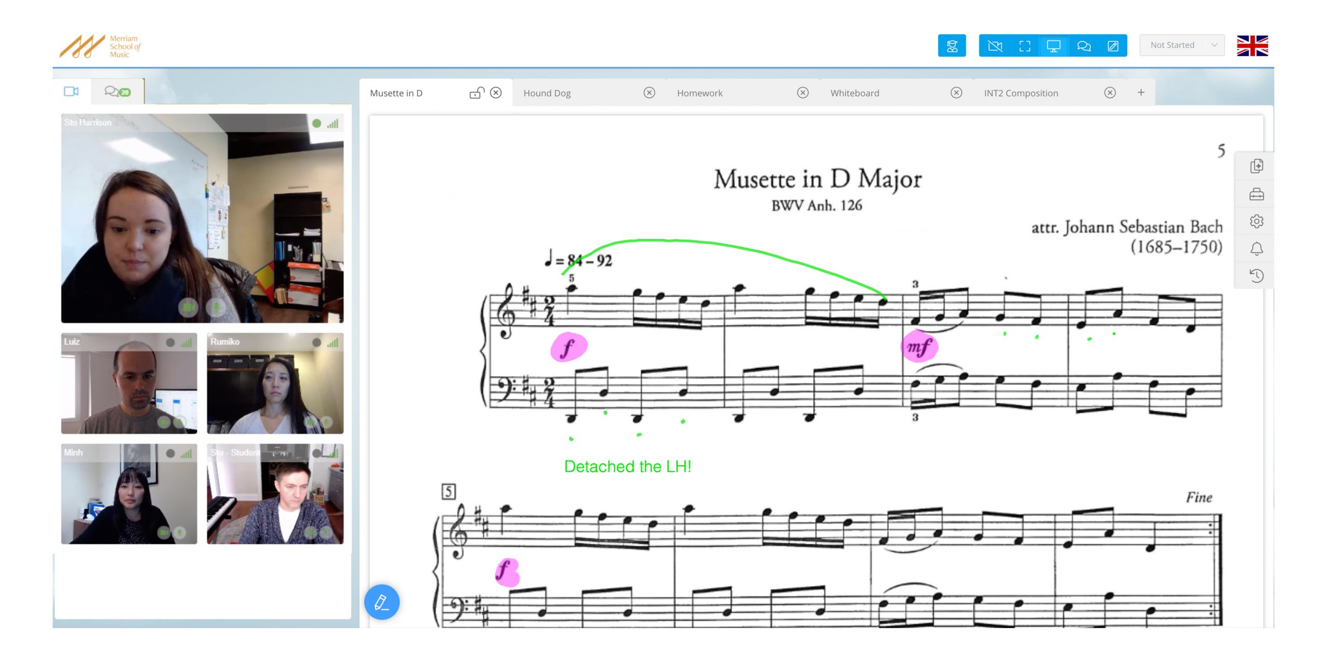Open the Not Started status dropdown
Image resolution: width=1327 pixels, height=654 pixels.
[x=1182, y=45]
